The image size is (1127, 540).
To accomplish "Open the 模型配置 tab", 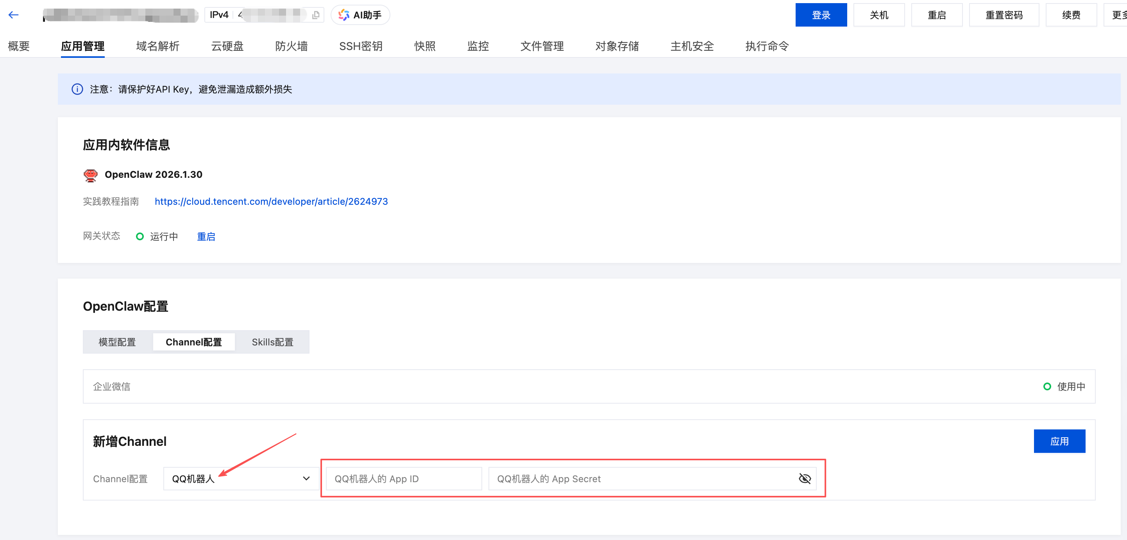I will tap(117, 342).
